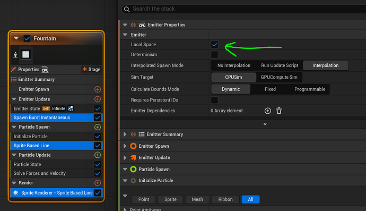Image resolution: width=366 pixels, height=211 pixels.
Task: Toggle the Sprite Renderer checkbox
Action: 98,193
